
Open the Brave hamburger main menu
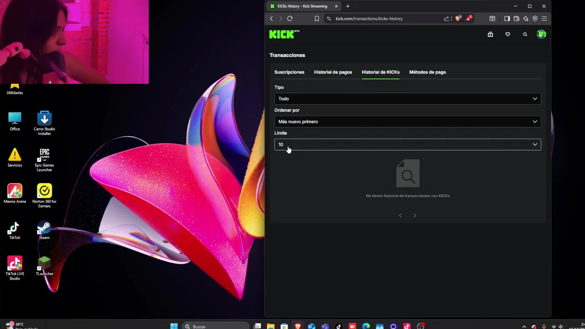coord(544,19)
